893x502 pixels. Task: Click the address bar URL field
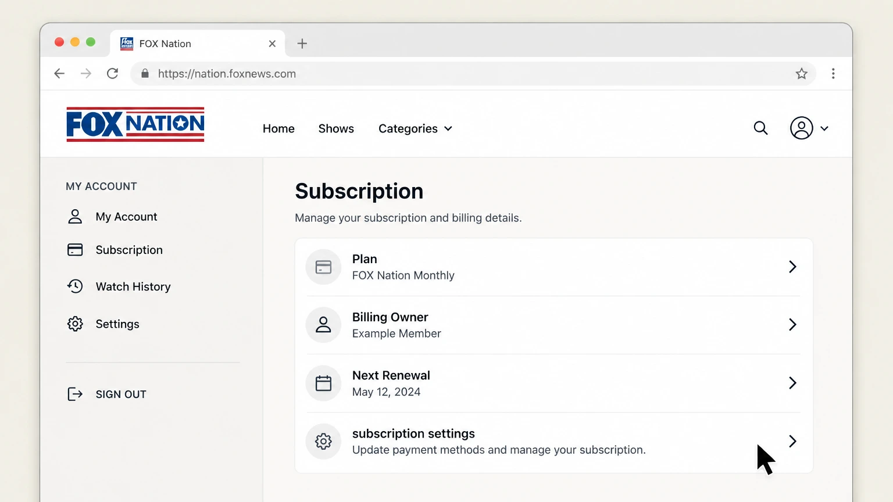coord(473,74)
